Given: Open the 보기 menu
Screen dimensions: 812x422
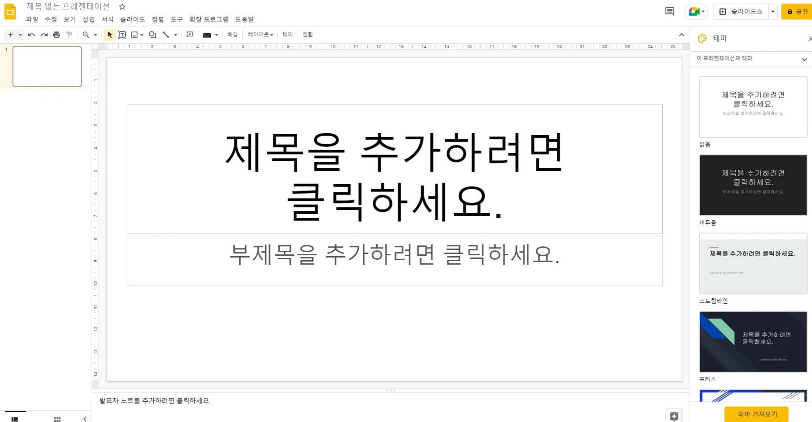Looking at the screenshot, I should point(70,19).
